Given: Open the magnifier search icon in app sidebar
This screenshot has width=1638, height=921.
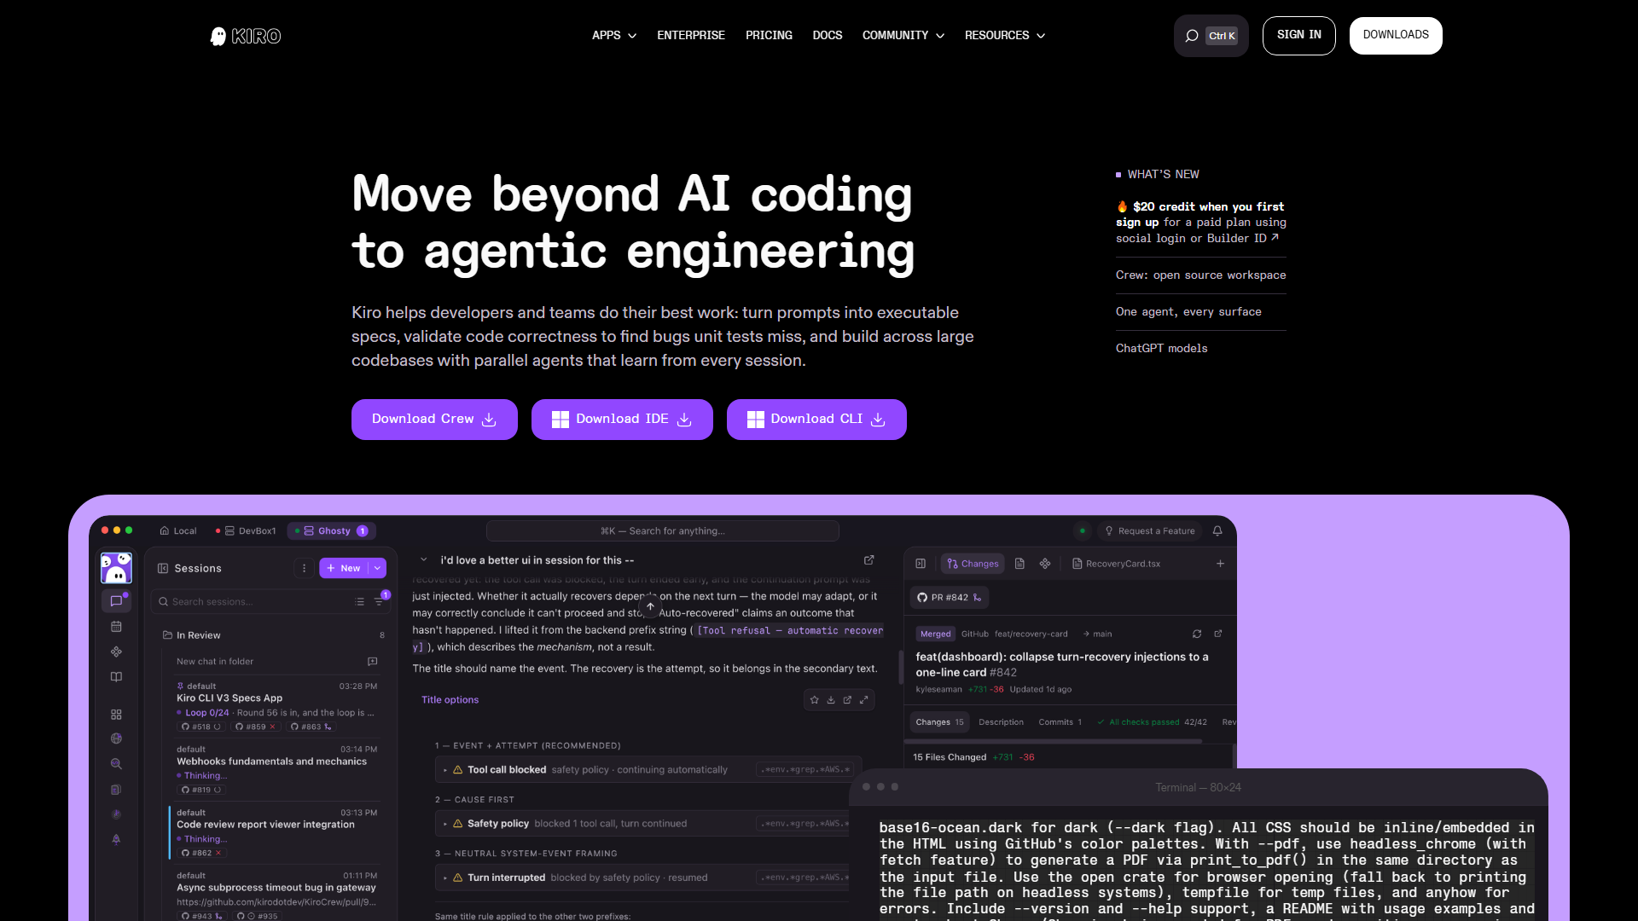Looking at the screenshot, I should (x=116, y=764).
